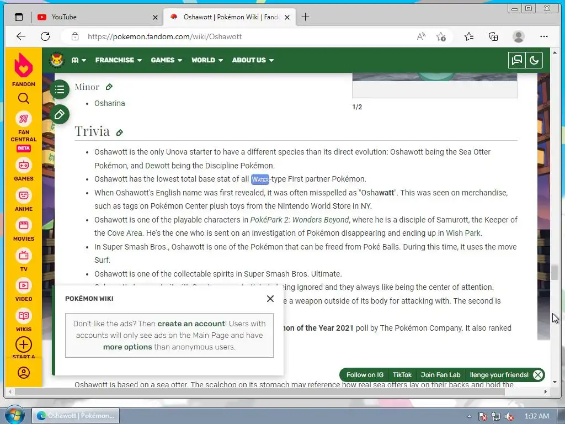
Task: Click the Read Aloud icon in address bar
Action: coord(421,36)
